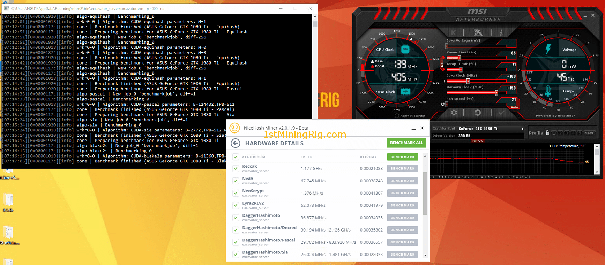Reset Afterburner settings with the circular arrow icon
The image size is (605, 265).
(x=478, y=113)
